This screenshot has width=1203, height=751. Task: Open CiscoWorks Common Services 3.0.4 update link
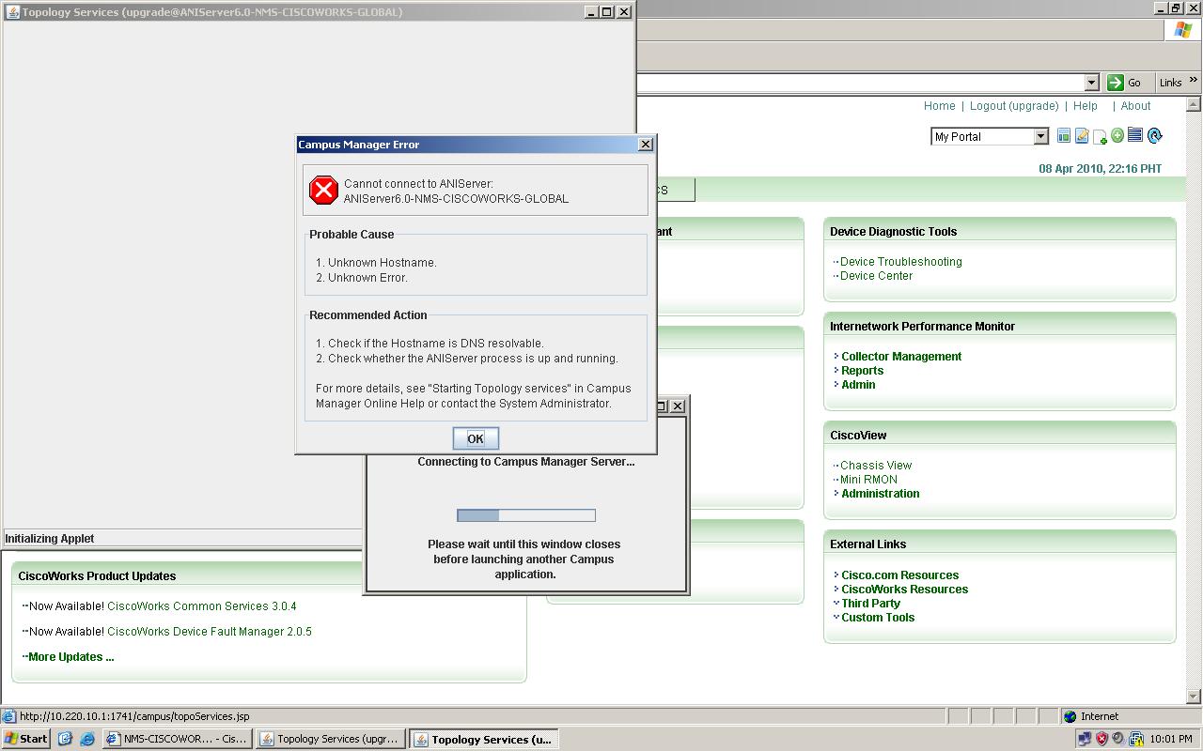click(x=201, y=606)
